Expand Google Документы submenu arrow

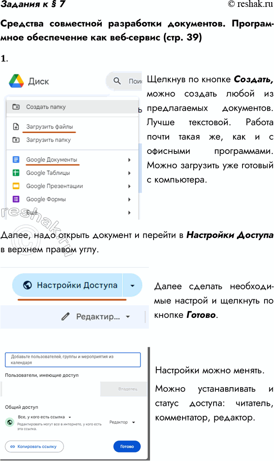pyautogui.click(x=129, y=160)
